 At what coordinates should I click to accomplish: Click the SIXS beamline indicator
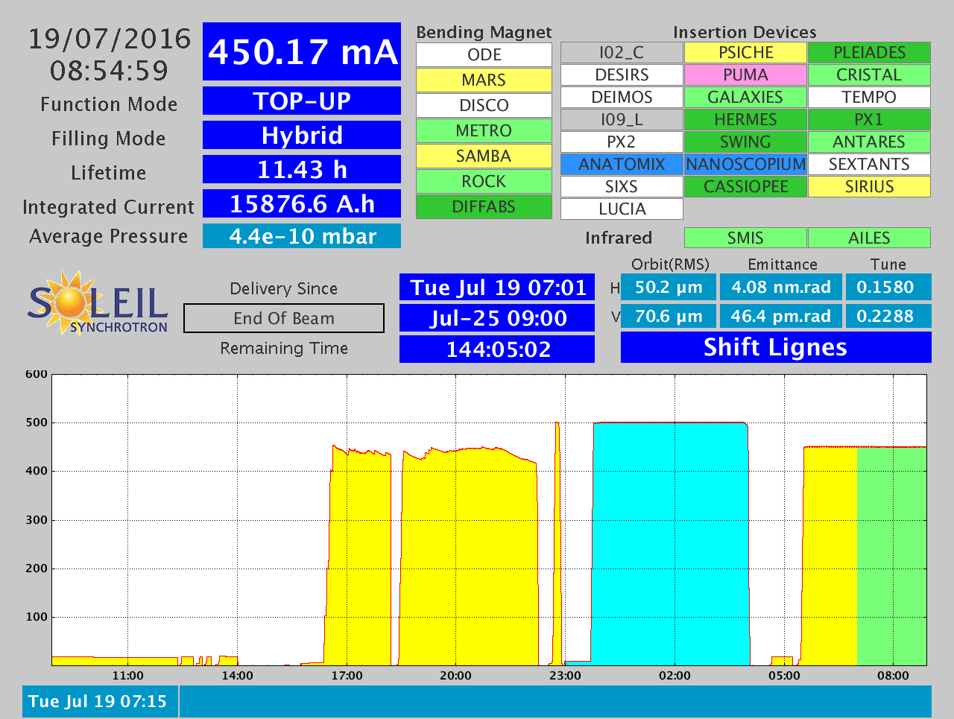pos(622,186)
